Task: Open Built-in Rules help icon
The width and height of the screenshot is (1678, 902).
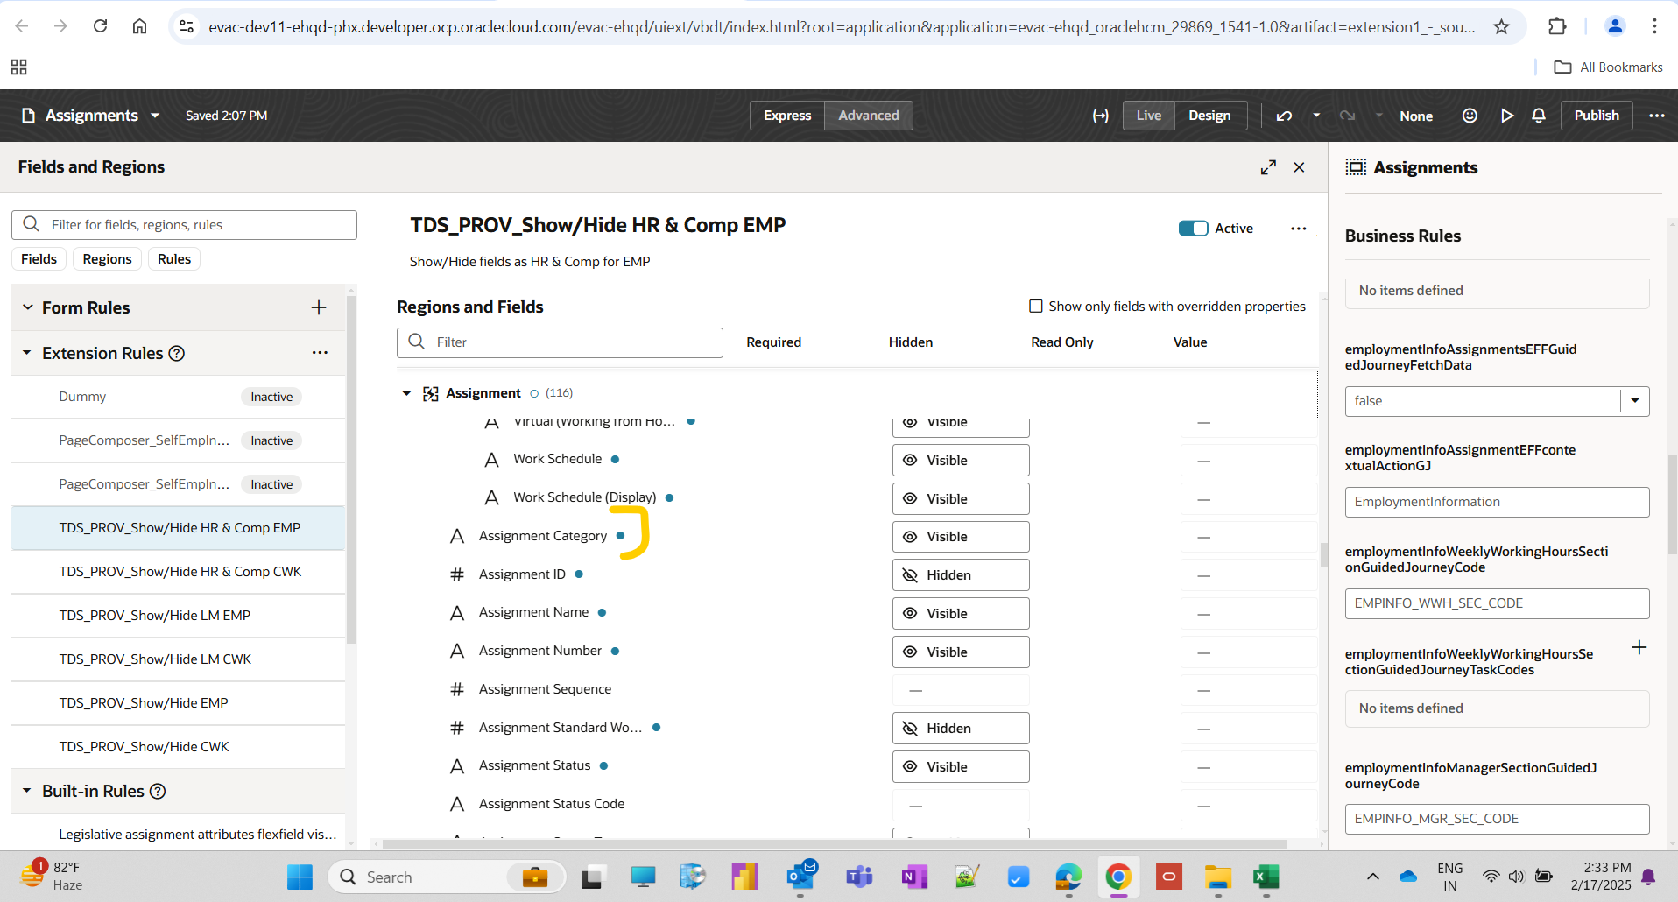Action: 158,791
